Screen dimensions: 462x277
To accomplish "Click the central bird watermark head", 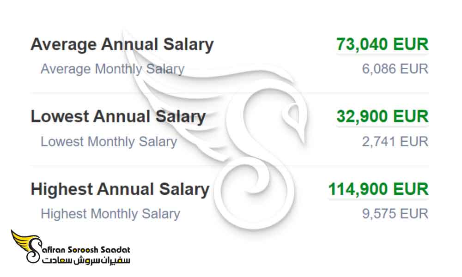I will tap(293, 118).
